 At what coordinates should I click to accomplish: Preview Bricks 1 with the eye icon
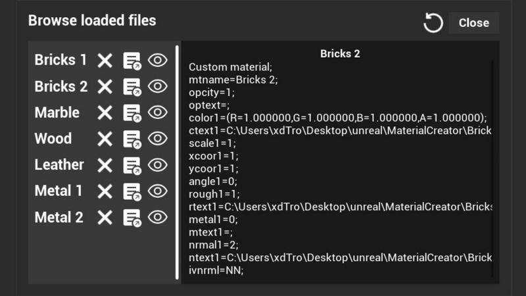158,61
